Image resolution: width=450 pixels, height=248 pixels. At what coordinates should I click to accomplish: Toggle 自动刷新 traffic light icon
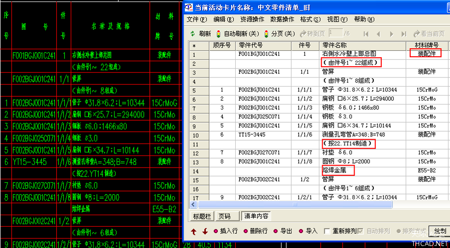[x=219, y=34]
